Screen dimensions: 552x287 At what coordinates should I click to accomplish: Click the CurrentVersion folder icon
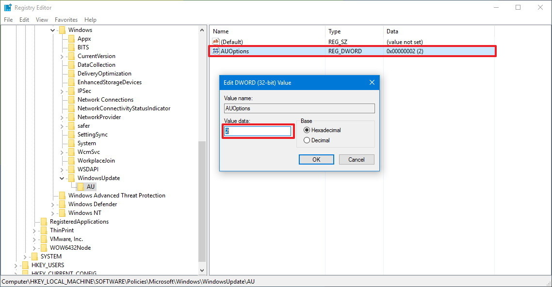coord(71,56)
